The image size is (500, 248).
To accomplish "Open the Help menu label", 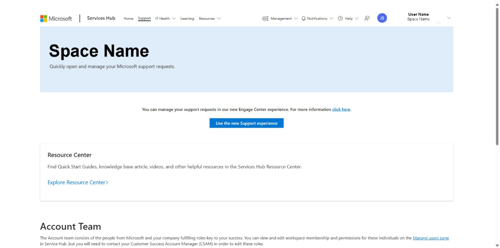I will click(x=349, y=19).
